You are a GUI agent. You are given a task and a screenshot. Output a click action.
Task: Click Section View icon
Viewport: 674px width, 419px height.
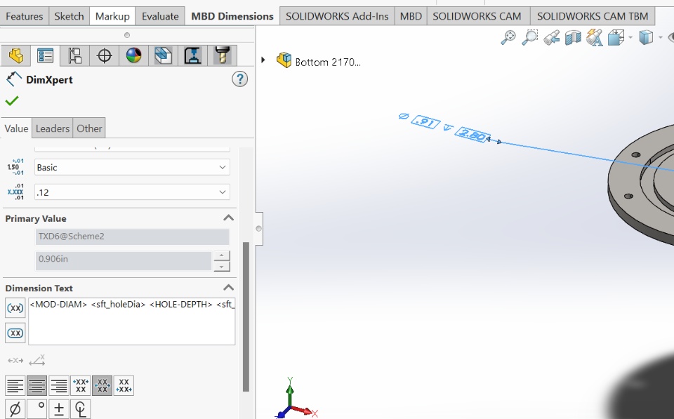coord(573,37)
